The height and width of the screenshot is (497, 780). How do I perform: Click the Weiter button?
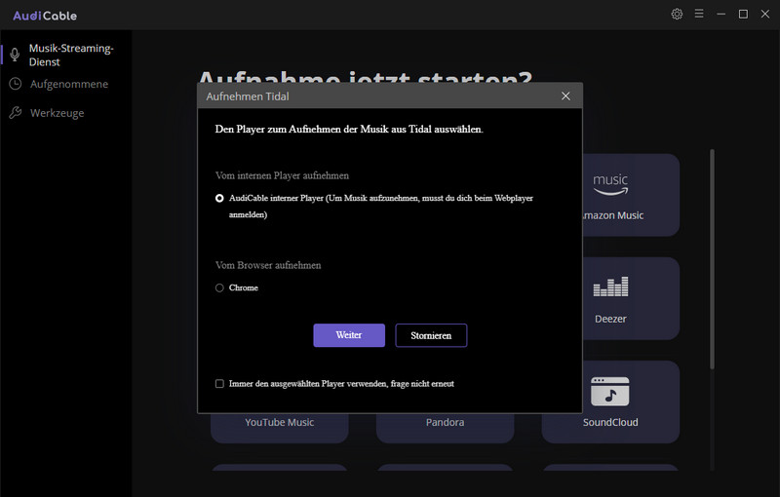[349, 335]
